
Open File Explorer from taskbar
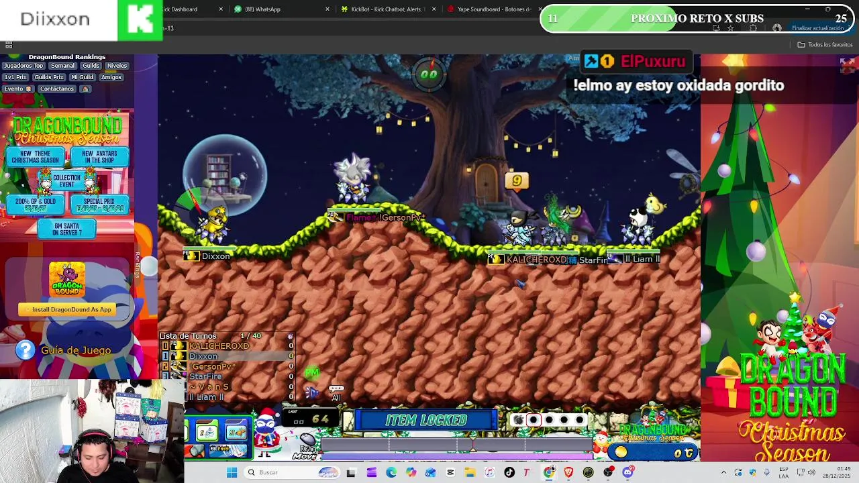coord(470,472)
